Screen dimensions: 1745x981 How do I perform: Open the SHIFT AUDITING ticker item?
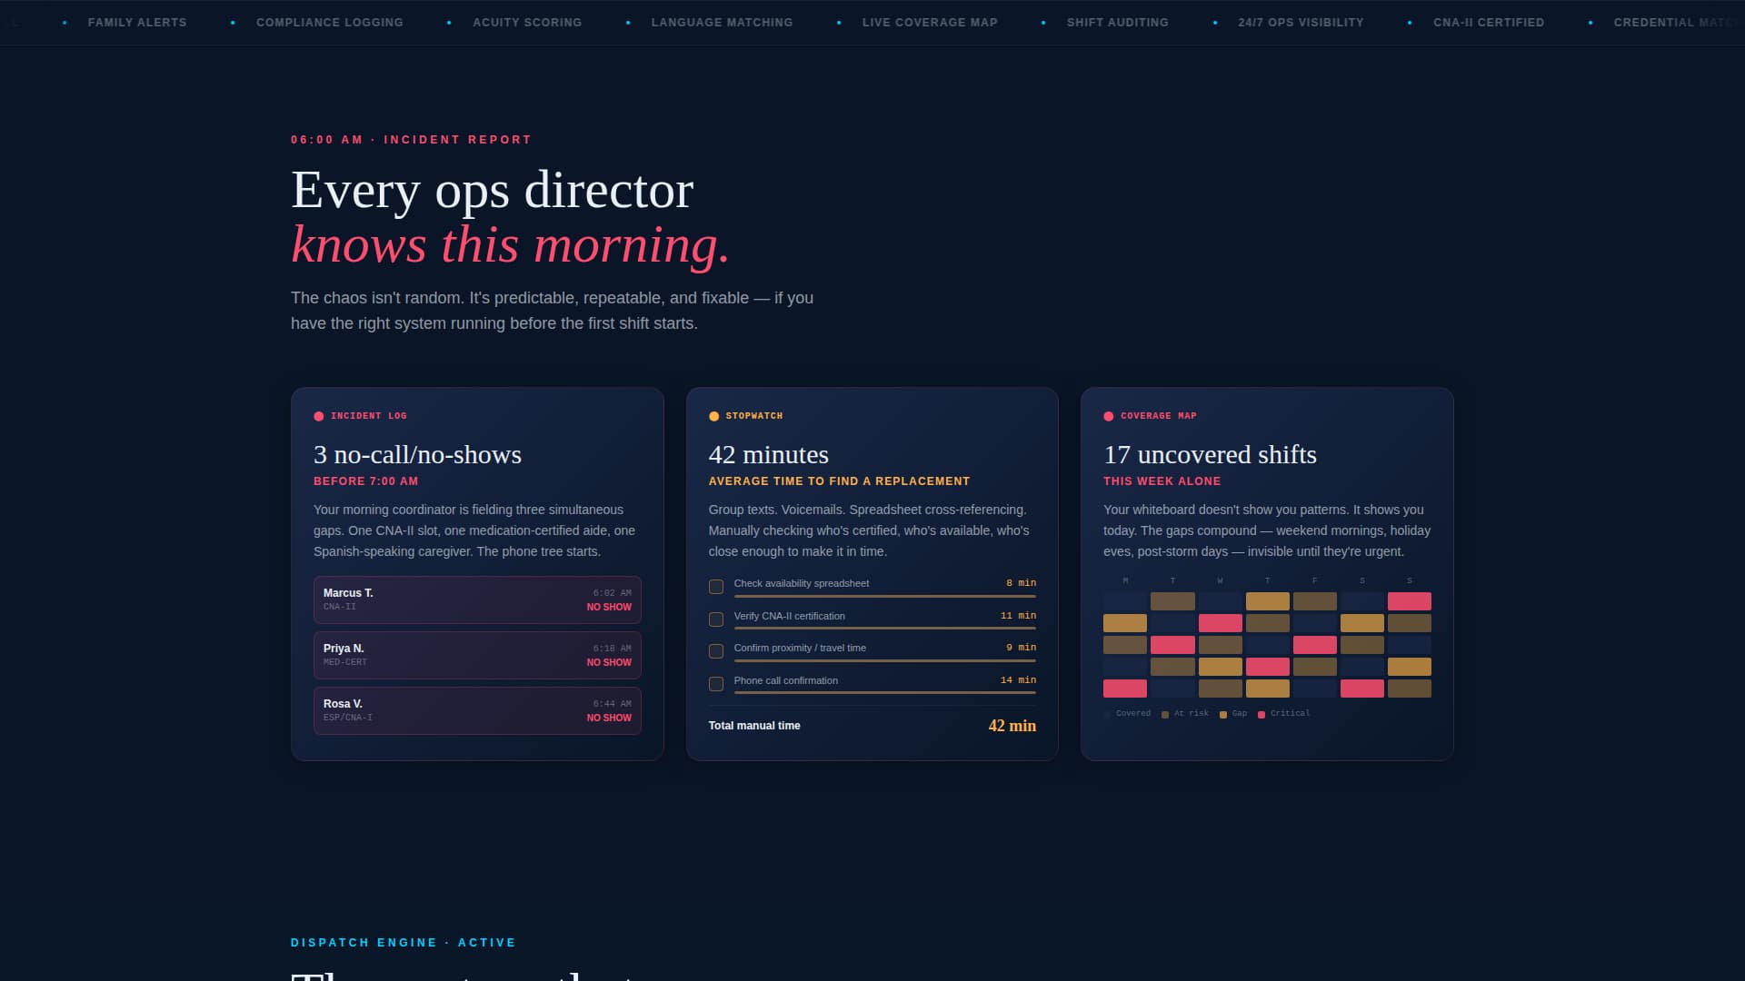pos(1118,22)
